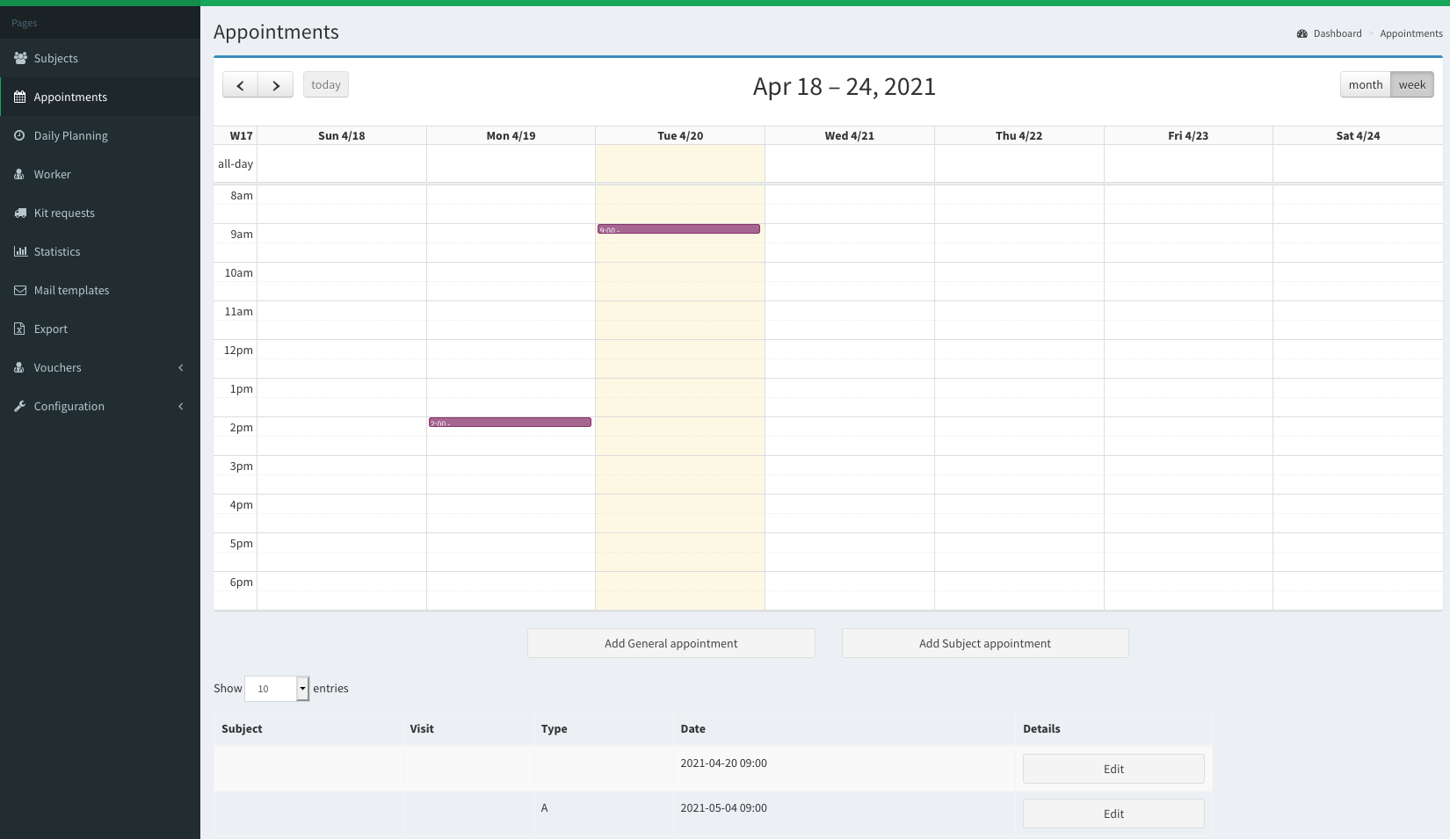1450x839 pixels.
Task: Advance to next week with right arrow
Action: click(276, 85)
